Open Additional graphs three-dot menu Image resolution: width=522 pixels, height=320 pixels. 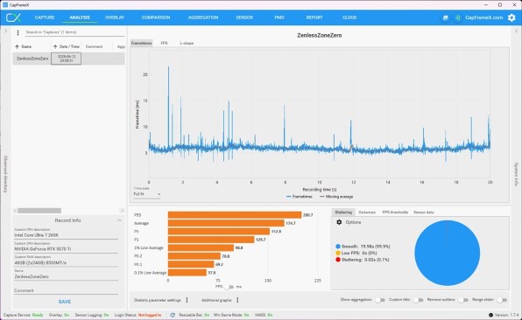237,300
